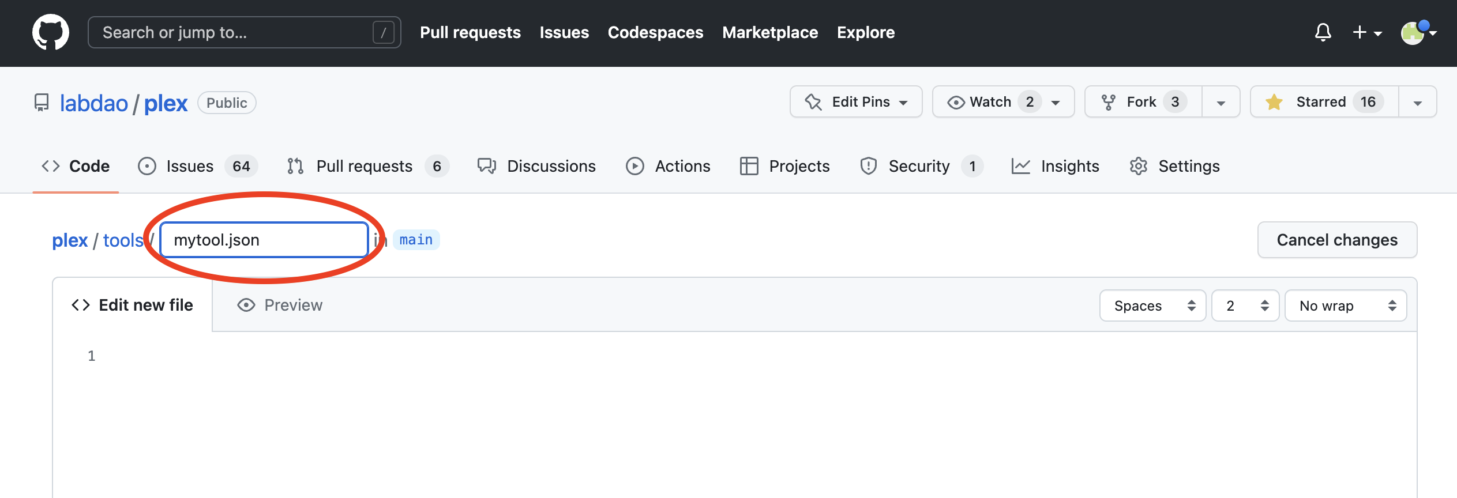Click the mytool.json filename field
The image size is (1457, 498).
pyautogui.click(x=264, y=240)
